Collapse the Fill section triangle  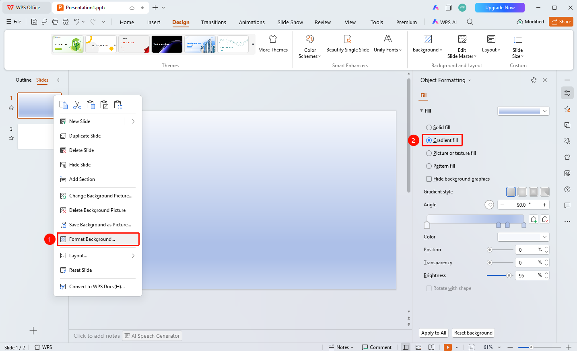click(x=421, y=111)
